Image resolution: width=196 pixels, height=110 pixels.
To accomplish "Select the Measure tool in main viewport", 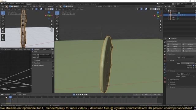I will pos(57,39).
